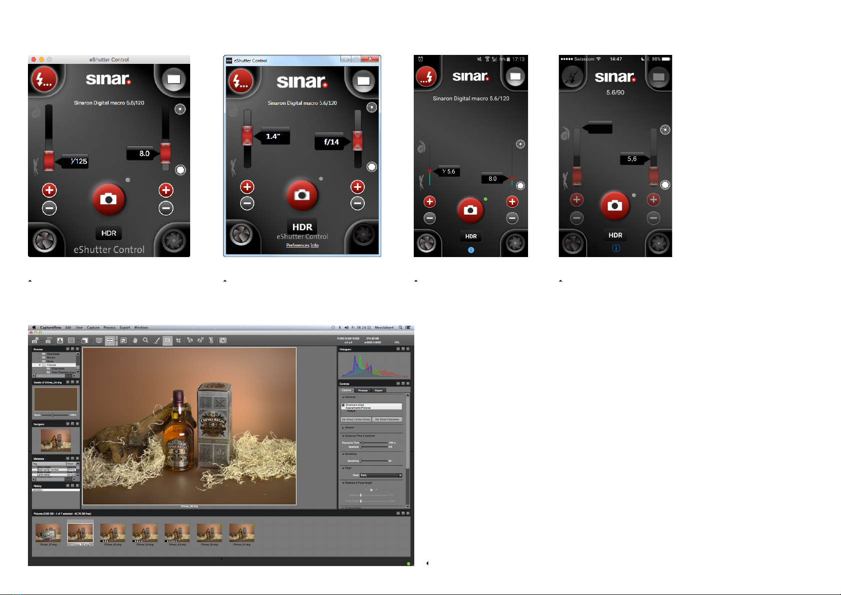The height and width of the screenshot is (595, 841).
Task: Open the Info link in the Windows eShutter window
Action: 314,245
